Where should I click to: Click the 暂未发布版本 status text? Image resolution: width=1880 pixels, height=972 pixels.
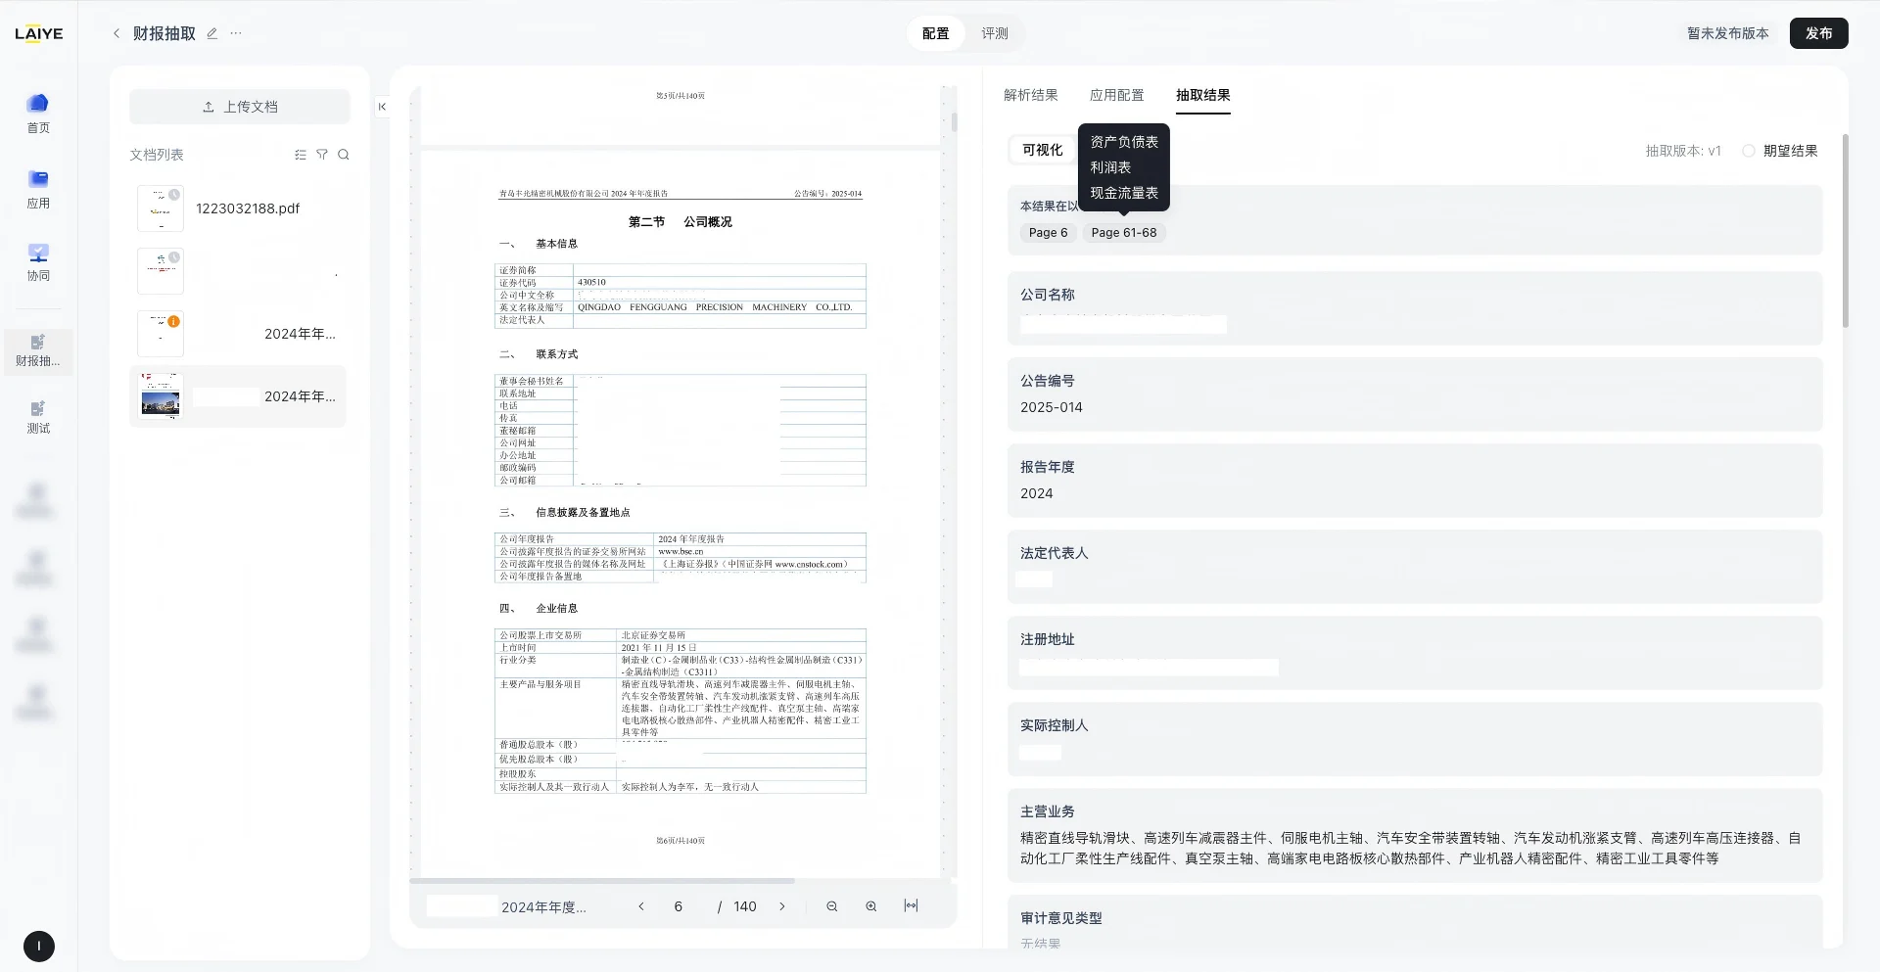tap(1727, 33)
